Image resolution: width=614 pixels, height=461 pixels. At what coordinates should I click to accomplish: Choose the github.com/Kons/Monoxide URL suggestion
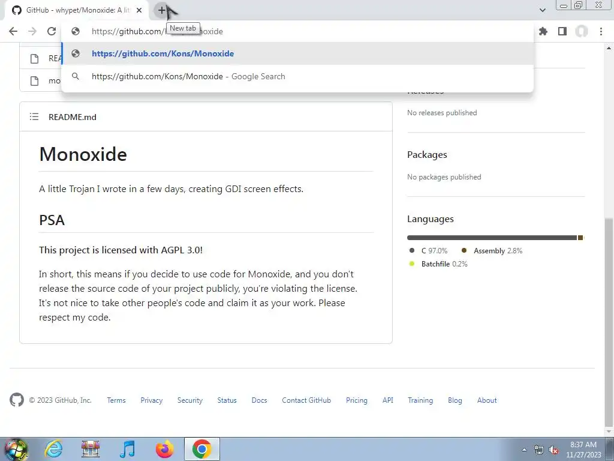click(297, 53)
